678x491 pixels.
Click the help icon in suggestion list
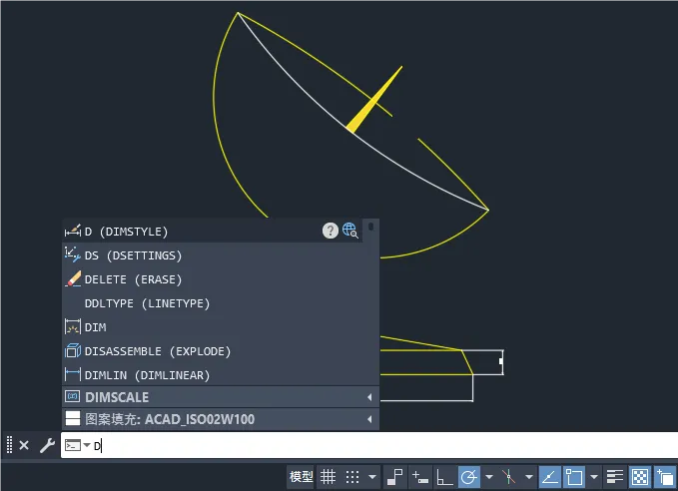pyautogui.click(x=330, y=231)
